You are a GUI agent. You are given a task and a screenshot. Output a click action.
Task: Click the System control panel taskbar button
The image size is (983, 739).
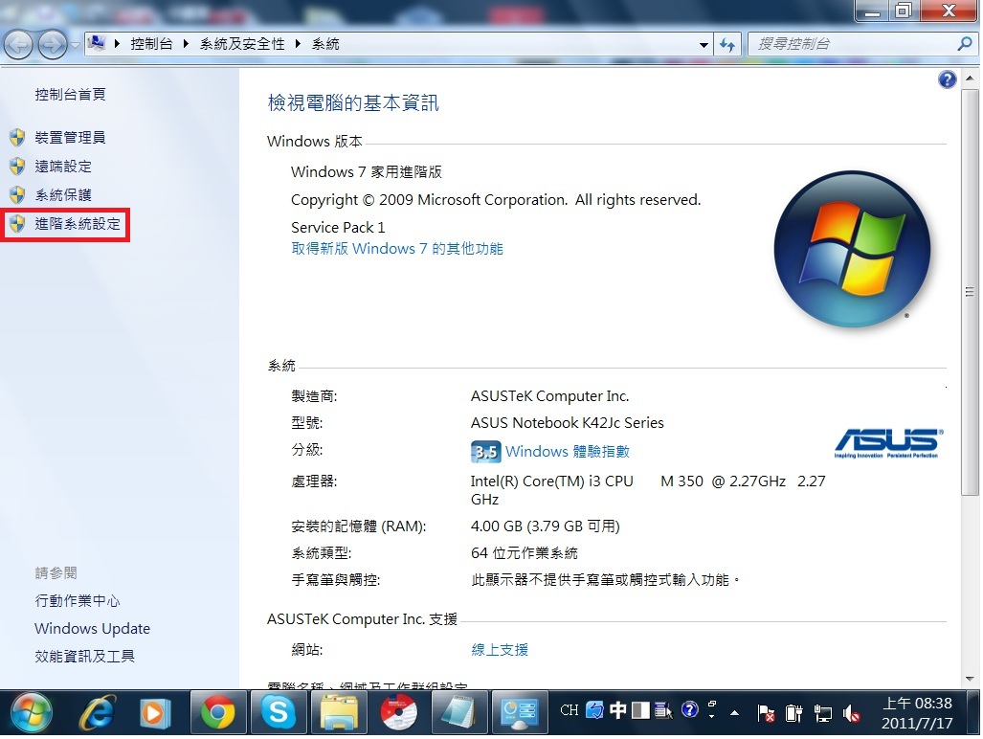519,712
